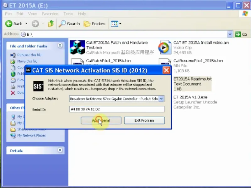Screen dimensions: 251x188
Task: Click the Serial ID input field
Action: point(117,109)
